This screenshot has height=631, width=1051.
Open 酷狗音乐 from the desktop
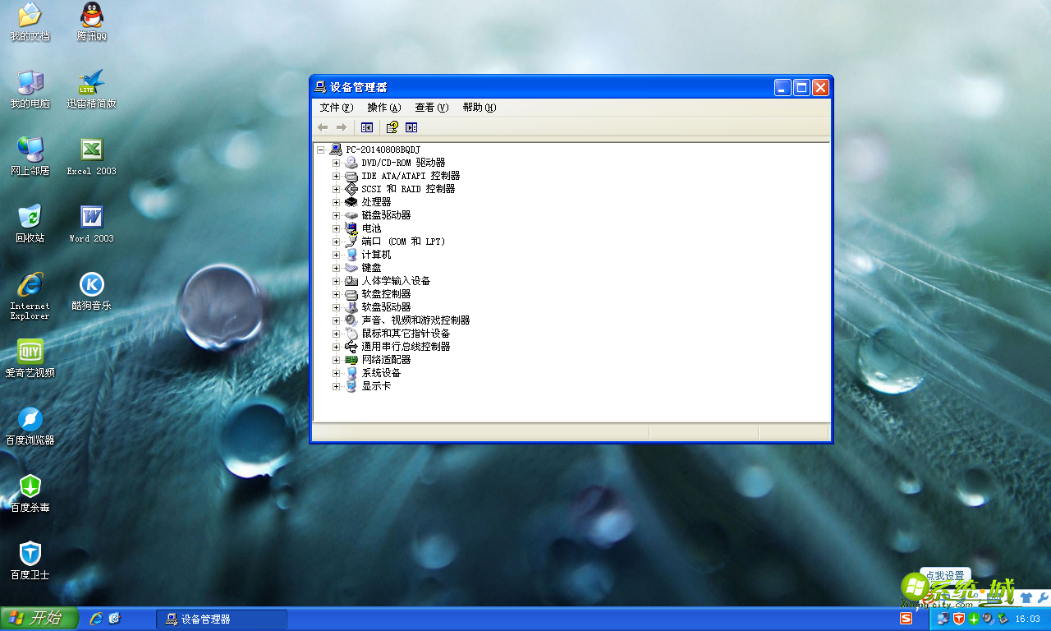click(x=91, y=288)
